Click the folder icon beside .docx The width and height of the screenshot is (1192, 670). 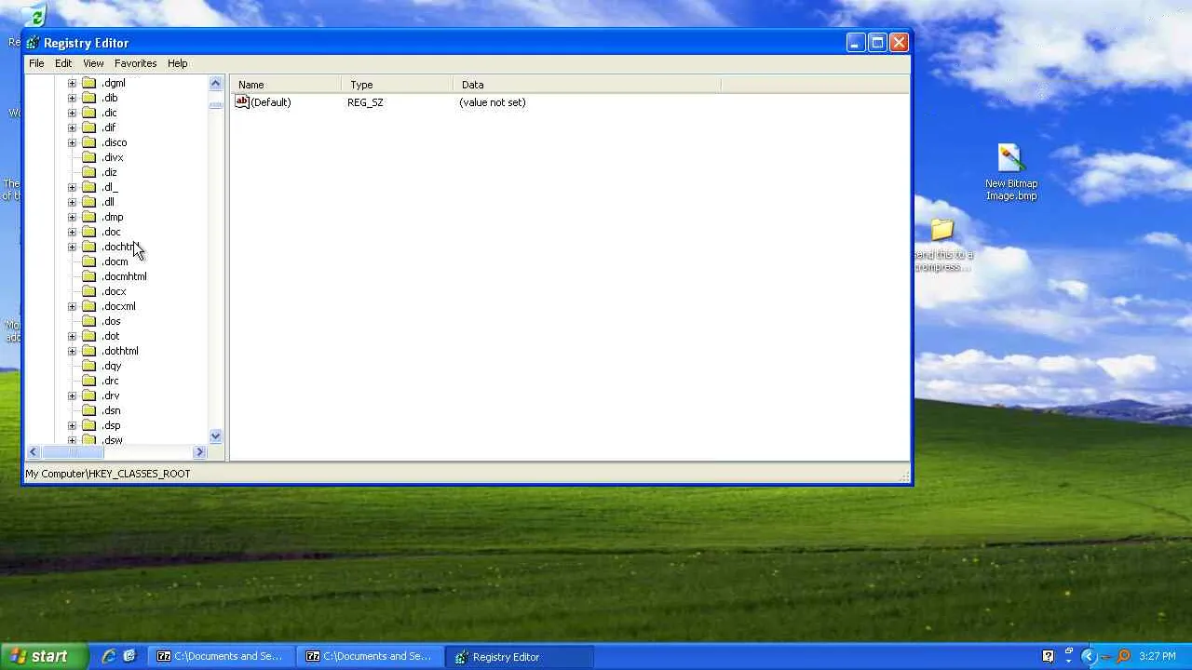pyautogui.click(x=89, y=291)
